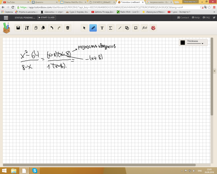This screenshot has width=217, height=174.
Task: Click the undo arrow icon
Action: tap(52, 28)
